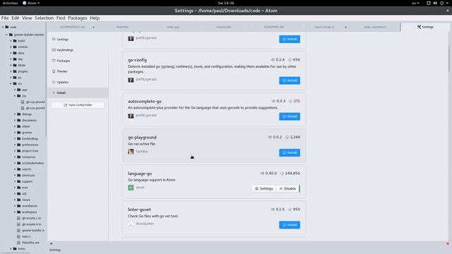This screenshot has height=254, width=452.
Task: Open Makefile.am in tree view
Action: coord(30,243)
